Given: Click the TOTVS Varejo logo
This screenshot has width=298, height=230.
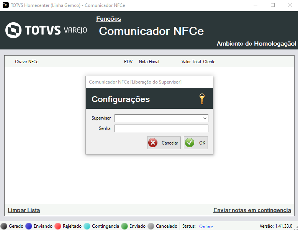Looking at the screenshot, I should (46, 30).
